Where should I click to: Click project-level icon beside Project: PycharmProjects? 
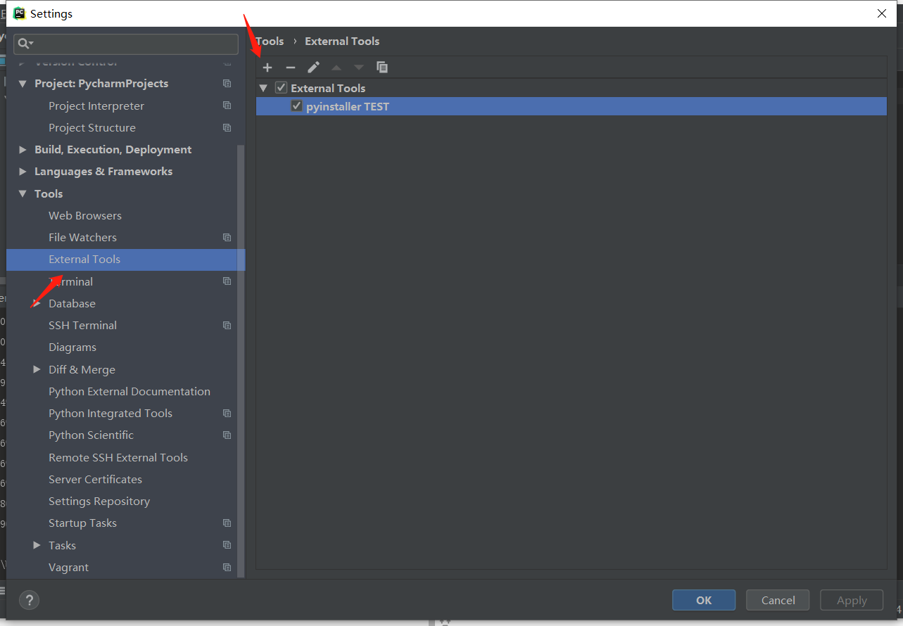click(x=227, y=83)
